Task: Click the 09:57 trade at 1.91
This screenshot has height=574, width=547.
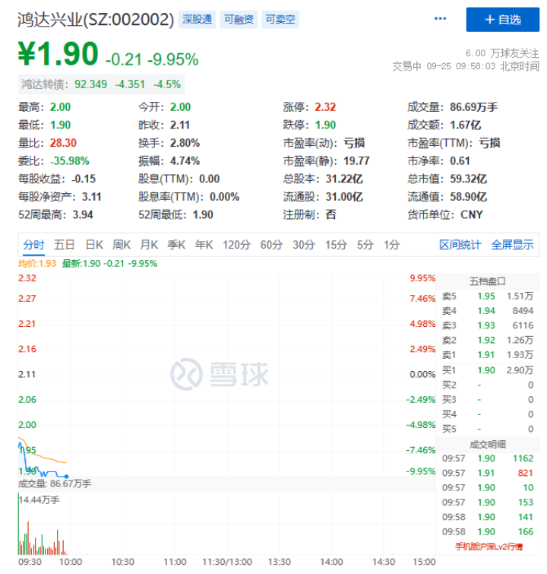Action: click(x=487, y=473)
